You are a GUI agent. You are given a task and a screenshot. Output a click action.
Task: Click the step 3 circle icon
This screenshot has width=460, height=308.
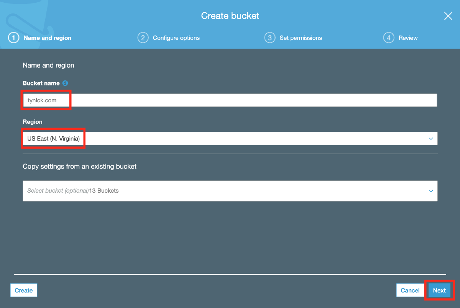point(270,38)
